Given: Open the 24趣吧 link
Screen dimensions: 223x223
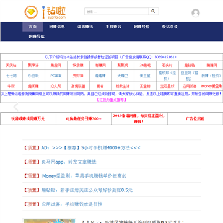Looking at the screenshot, I should coord(145,65).
